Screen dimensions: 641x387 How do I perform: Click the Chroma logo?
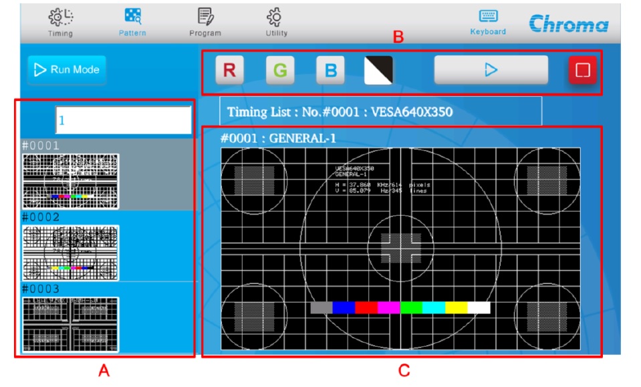click(x=569, y=24)
